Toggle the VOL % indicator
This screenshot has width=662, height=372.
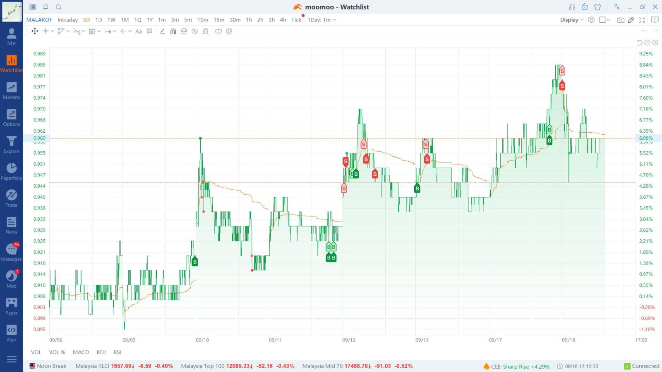pos(57,352)
